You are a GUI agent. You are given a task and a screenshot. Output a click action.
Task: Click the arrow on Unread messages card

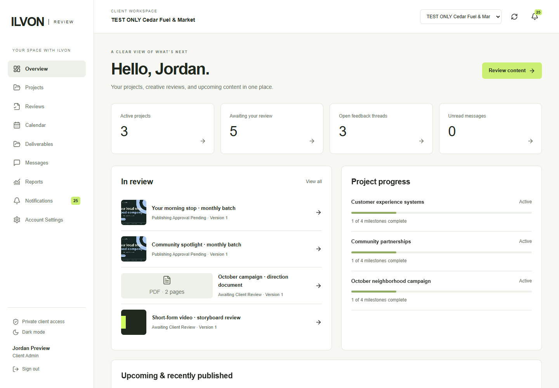click(x=530, y=141)
